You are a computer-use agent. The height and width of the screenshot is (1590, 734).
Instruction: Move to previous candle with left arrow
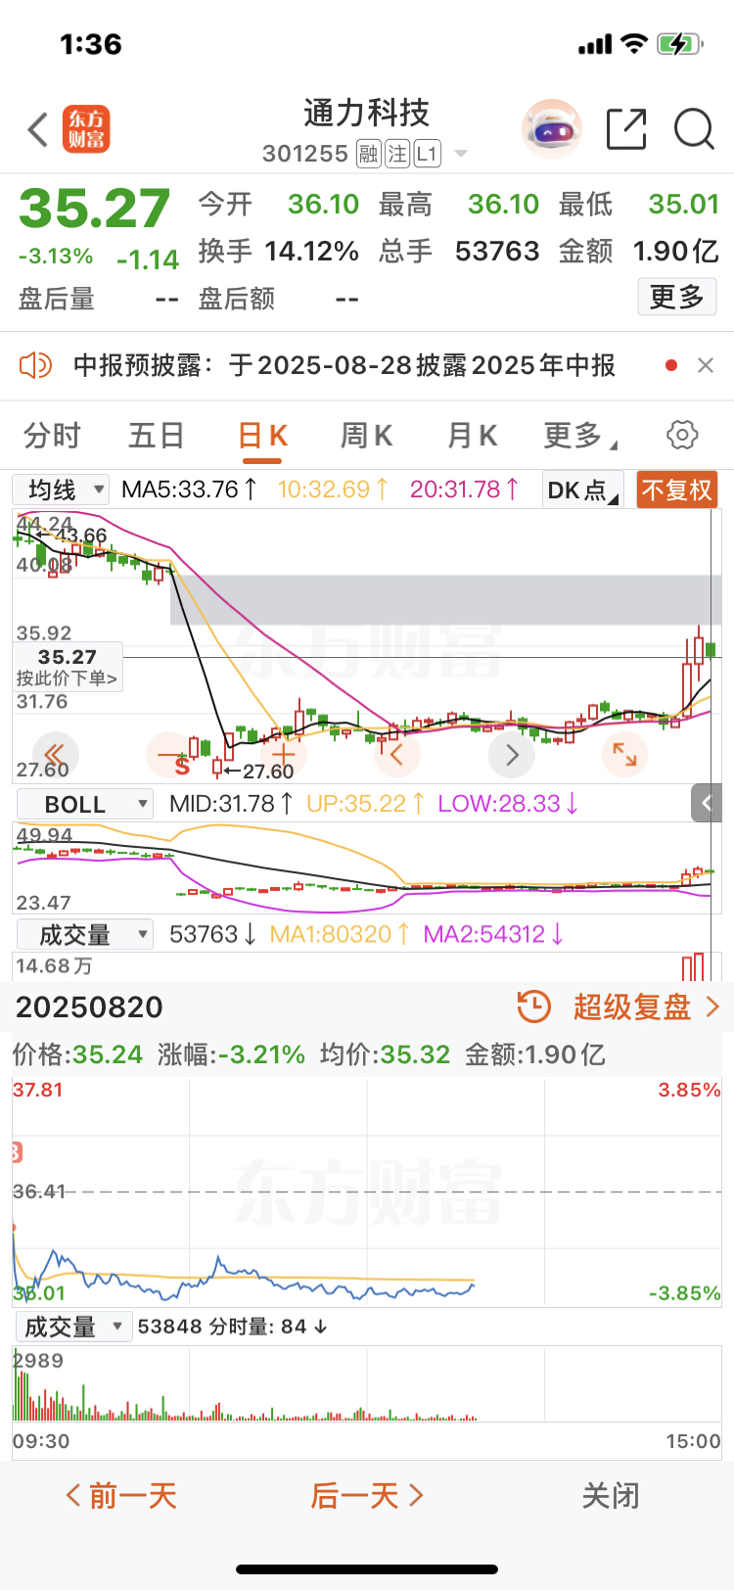pyautogui.click(x=397, y=755)
